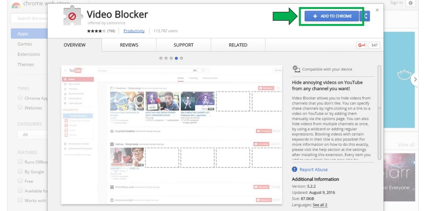Open the Productivity category link
This screenshot has width=426, height=211.
134,31
